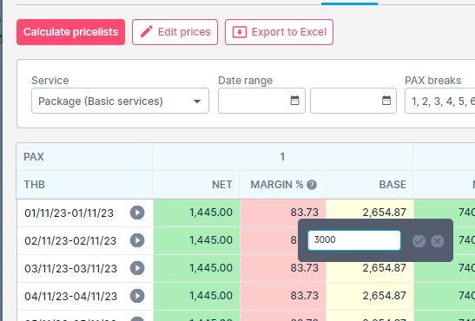Click the download icon on Export to Excel
Viewport: 475px width, 321px height.
coord(240,32)
